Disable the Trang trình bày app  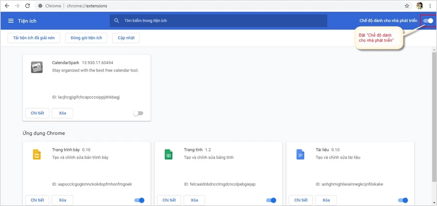point(139,200)
